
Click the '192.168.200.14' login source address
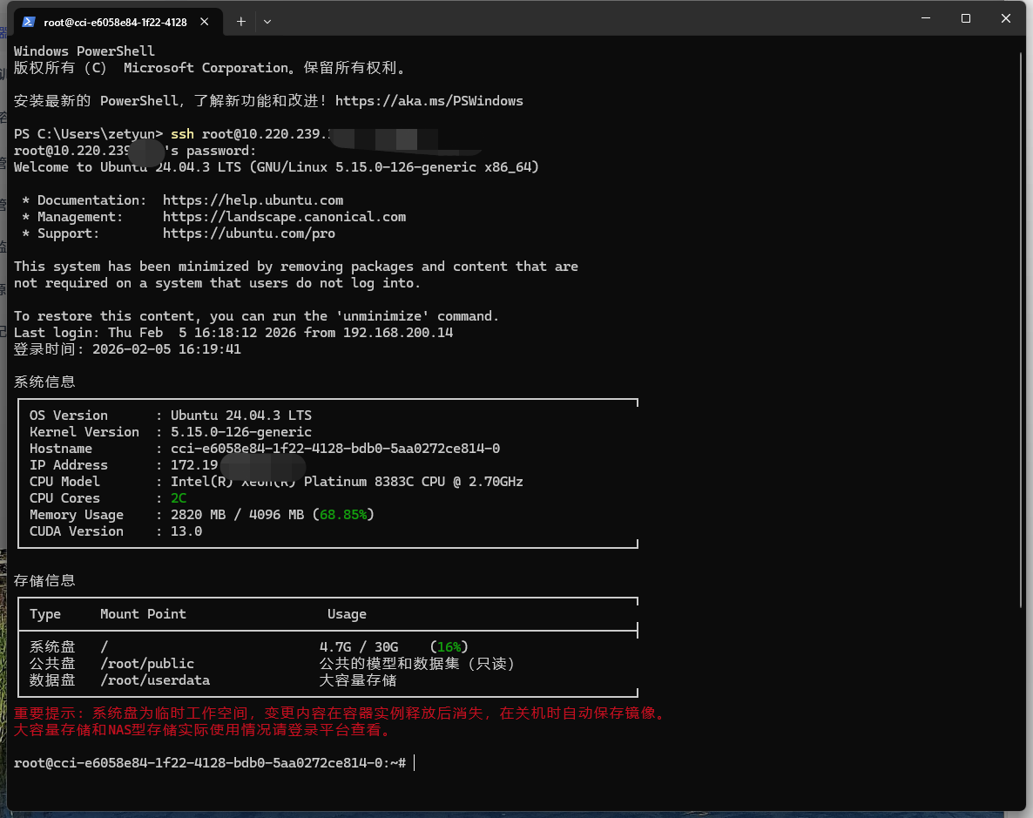pos(398,333)
